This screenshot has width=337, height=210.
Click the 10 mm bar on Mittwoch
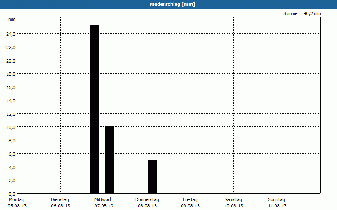pos(110,160)
